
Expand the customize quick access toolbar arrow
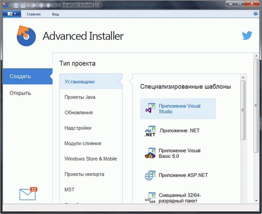(x=55, y=6)
